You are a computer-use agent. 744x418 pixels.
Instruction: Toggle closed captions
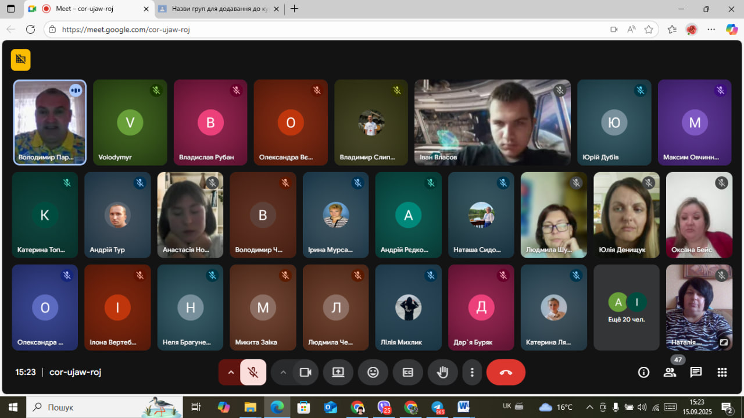click(x=408, y=373)
